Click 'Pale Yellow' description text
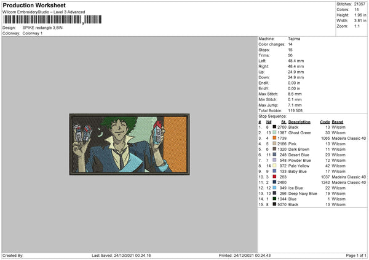This screenshot has height=260, width=369. (299, 166)
